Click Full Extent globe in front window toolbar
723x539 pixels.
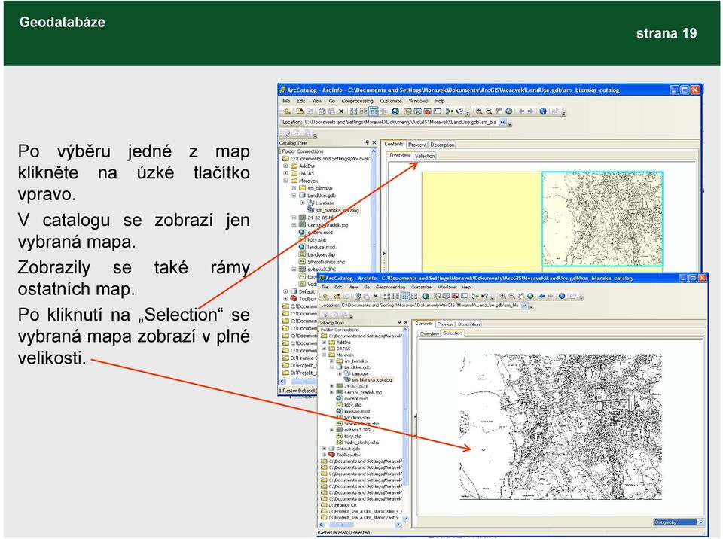[531, 296]
